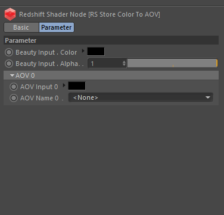The height and width of the screenshot is (215, 224).
Task: Toggle Beauty Input Color animation circle
Action: coord(9,52)
